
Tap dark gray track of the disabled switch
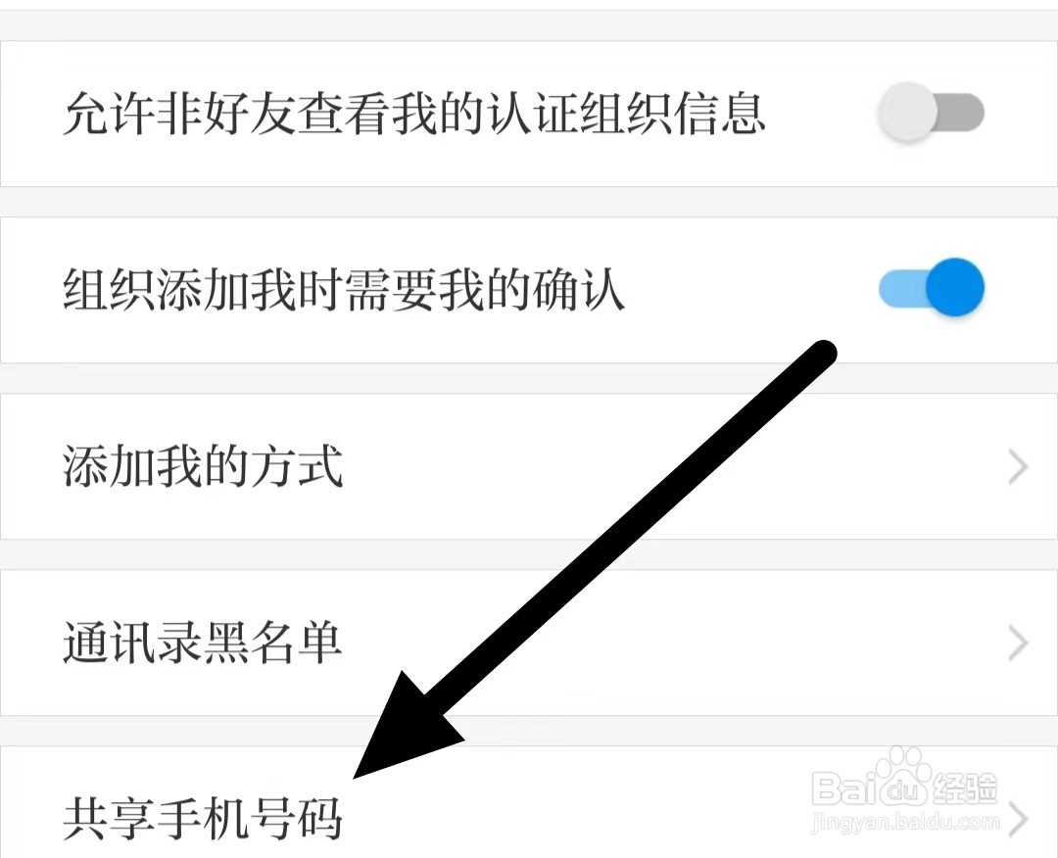(x=960, y=113)
